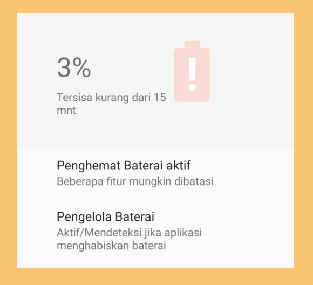Tap the word 'Pengelola' in manager title
Viewport: 313px width, 285px height.
click(x=84, y=217)
